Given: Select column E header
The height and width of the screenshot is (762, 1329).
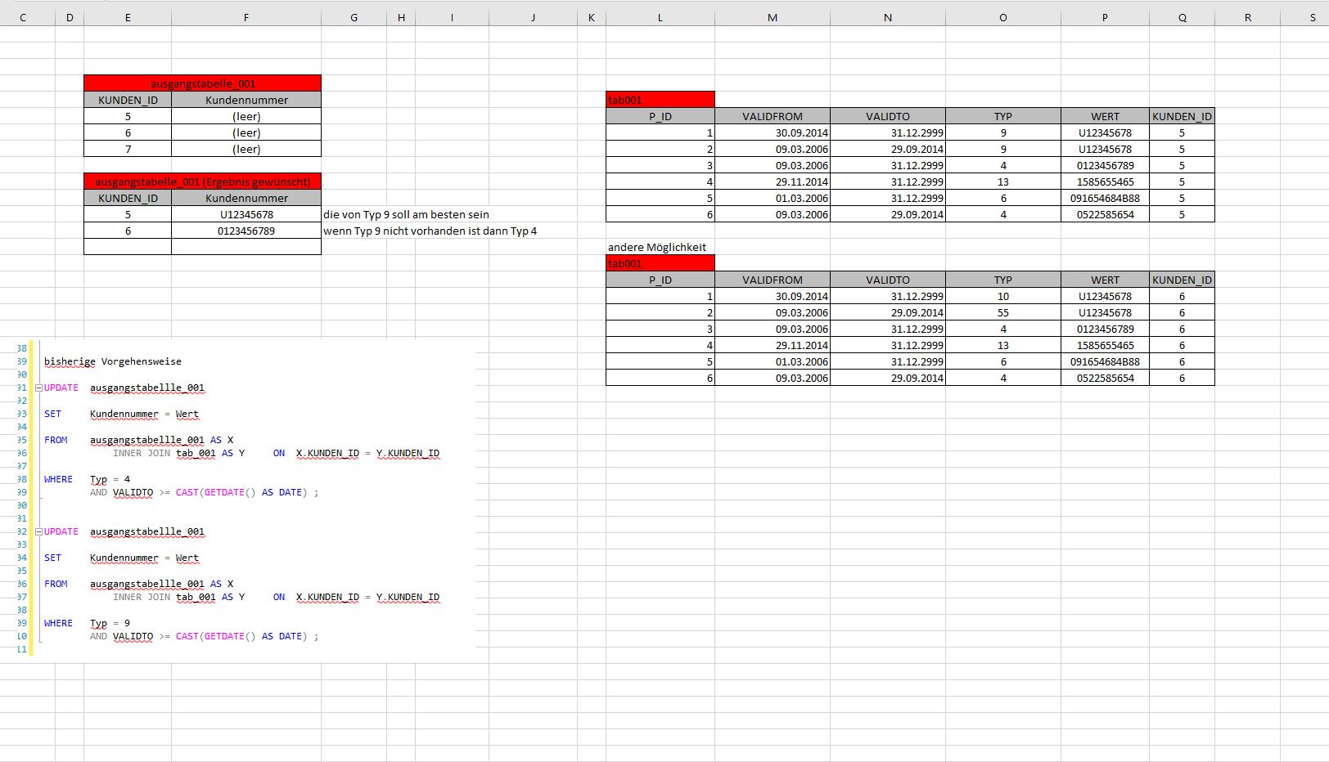Looking at the screenshot, I should (x=128, y=17).
